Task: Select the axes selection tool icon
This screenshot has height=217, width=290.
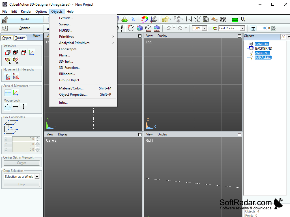Action: coord(31,52)
